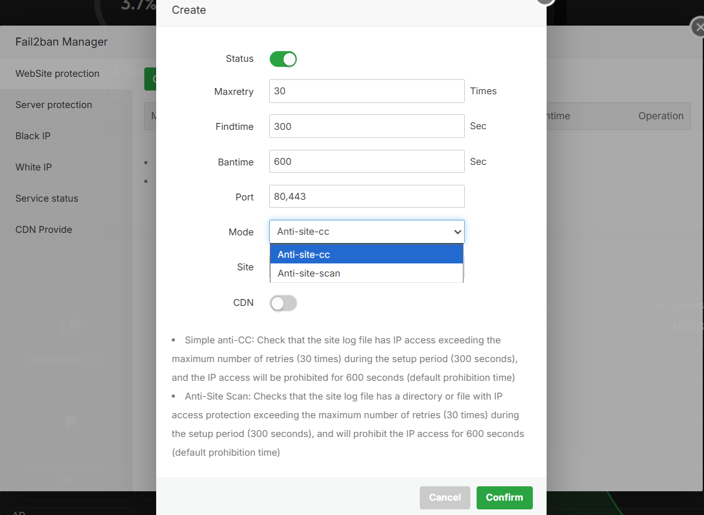The width and height of the screenshot is (704, 515).
Task: Open the White IP section
Action: coord(34,167)
